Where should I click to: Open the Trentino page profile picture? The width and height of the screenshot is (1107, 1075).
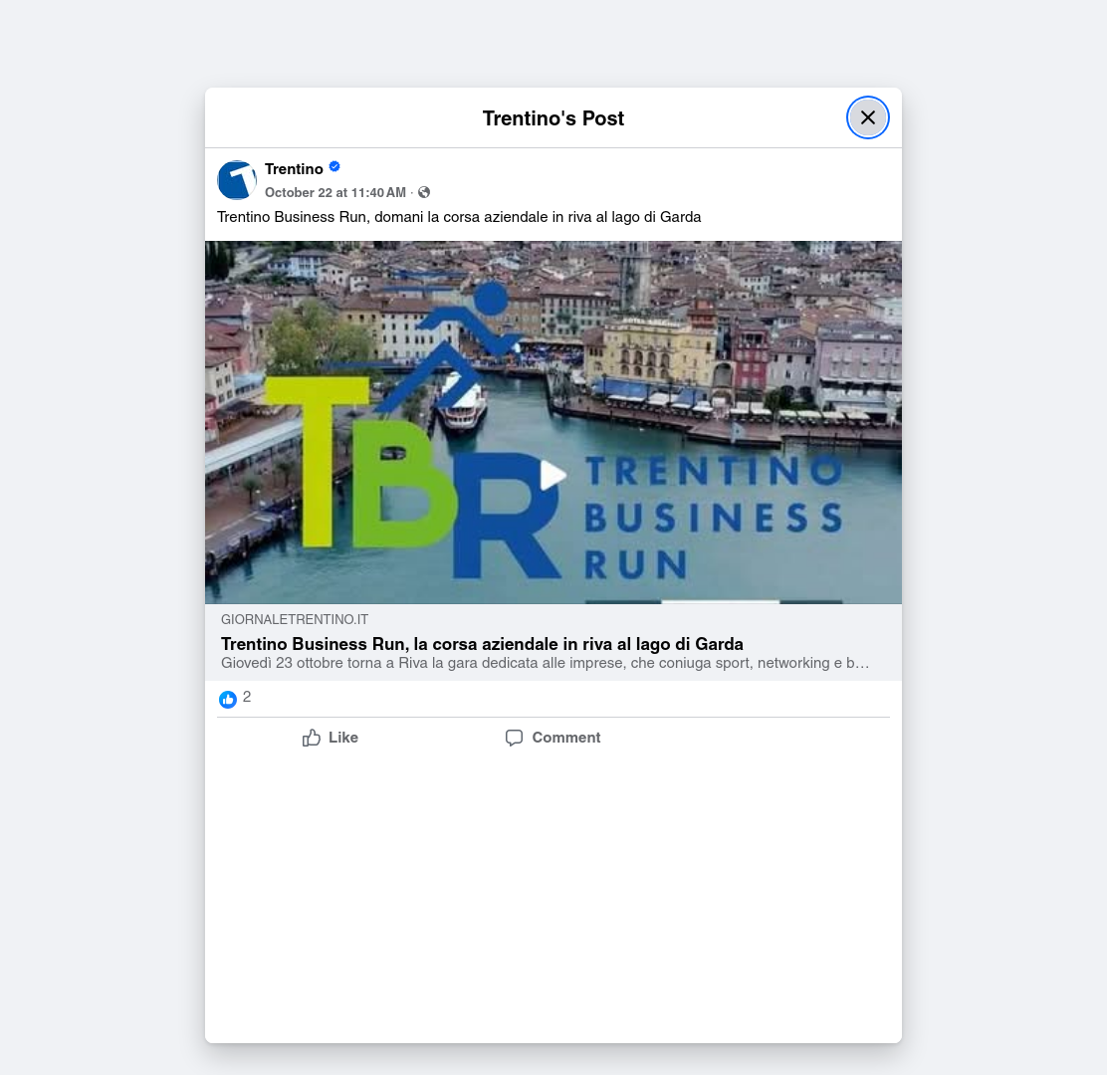(x=237, y=180)
